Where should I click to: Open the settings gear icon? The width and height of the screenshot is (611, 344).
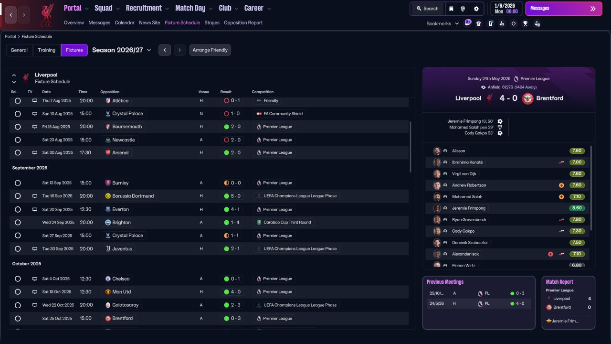[476, 9]
